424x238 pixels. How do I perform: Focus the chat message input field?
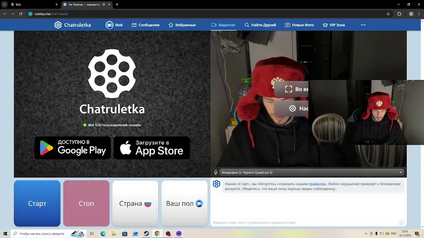pyautogui.click(x=305, y=222)
